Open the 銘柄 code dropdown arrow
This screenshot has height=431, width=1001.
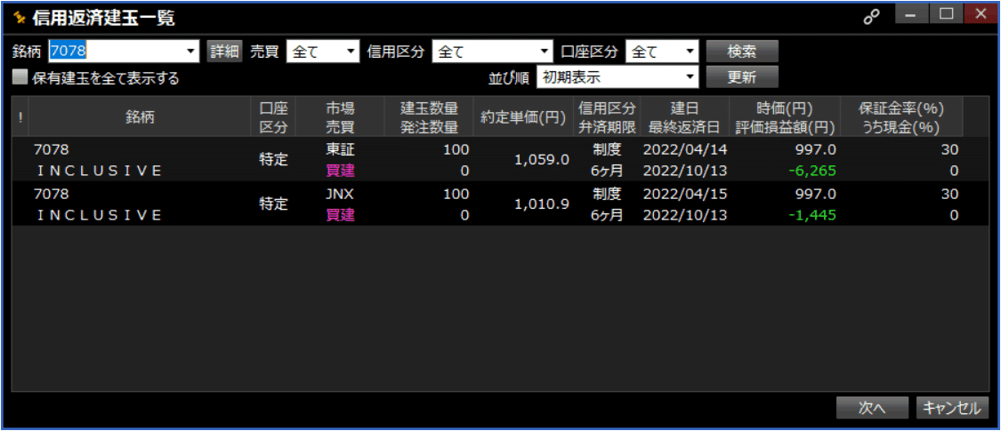click(x=191, y=52)
